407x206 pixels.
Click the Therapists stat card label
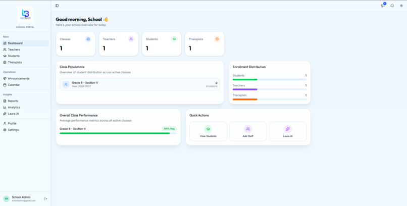(196, 39)
